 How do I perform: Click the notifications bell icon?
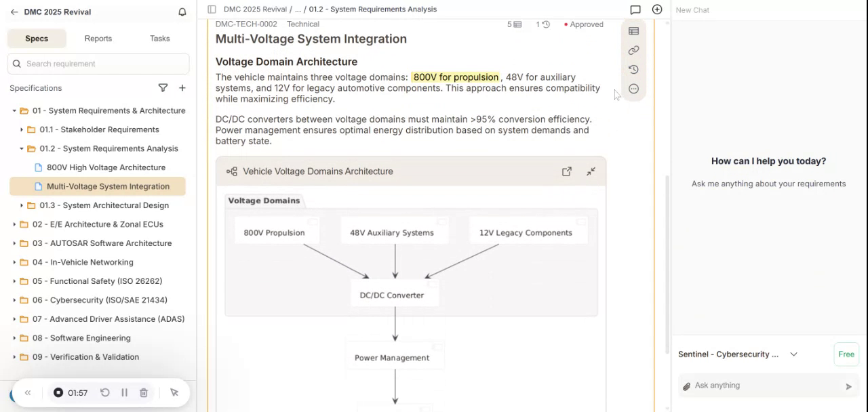click(x=182, y=12)
